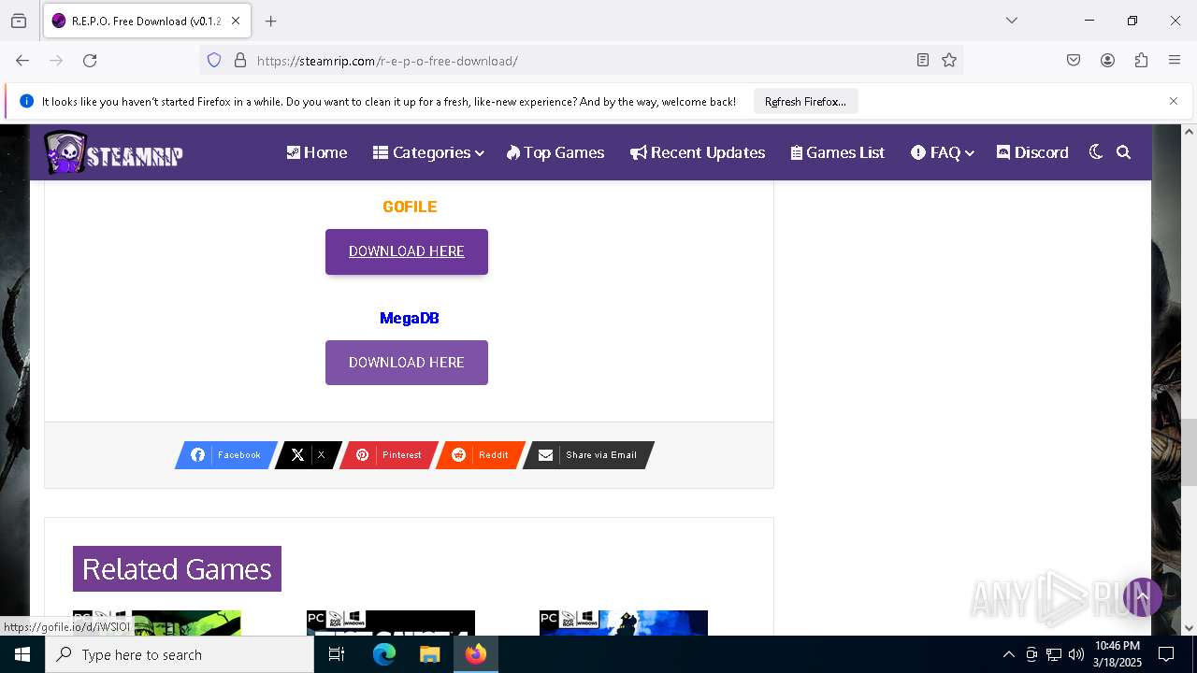Launch Microsoft Edge from taskbar

pyautogui.click(x=384, y=654)
